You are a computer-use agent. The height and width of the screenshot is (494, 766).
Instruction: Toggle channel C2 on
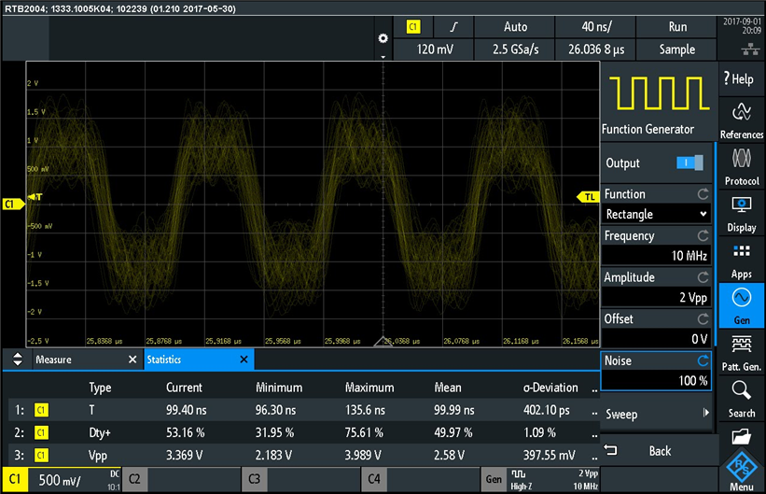pyautogui.click(x=134, y=480)
